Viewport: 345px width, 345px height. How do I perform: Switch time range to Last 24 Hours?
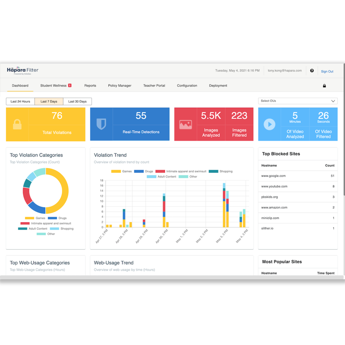(20, 101)
